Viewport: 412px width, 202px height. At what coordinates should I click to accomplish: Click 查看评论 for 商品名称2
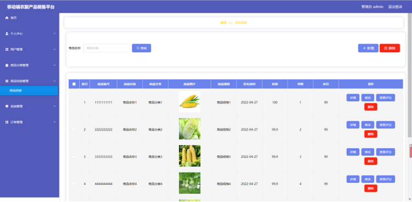(385, 125)
